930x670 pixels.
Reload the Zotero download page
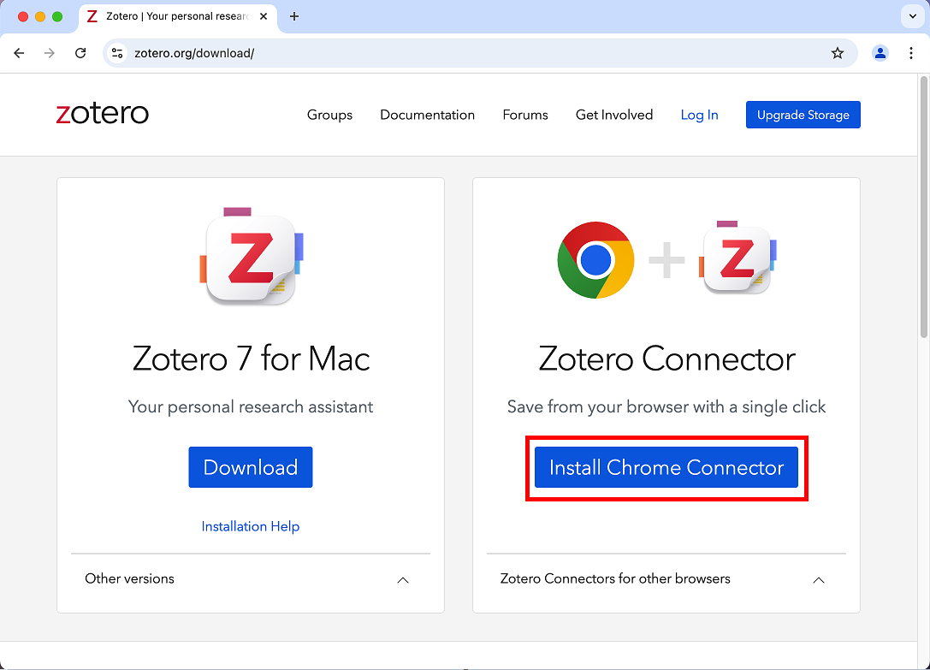click(x=80, y=53)
